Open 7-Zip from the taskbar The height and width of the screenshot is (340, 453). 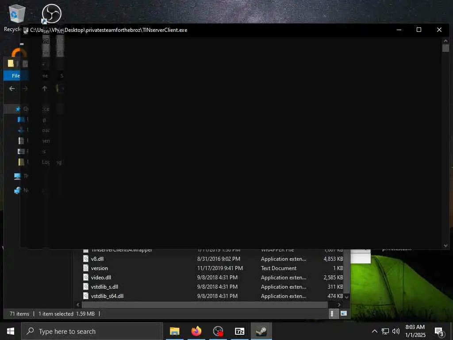(239, 331)
